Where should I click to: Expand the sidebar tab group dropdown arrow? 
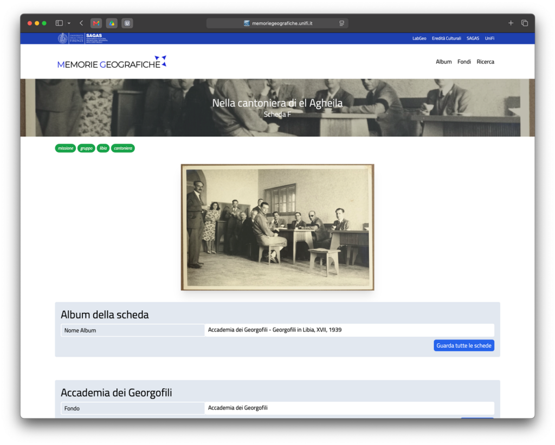(69, 23)
